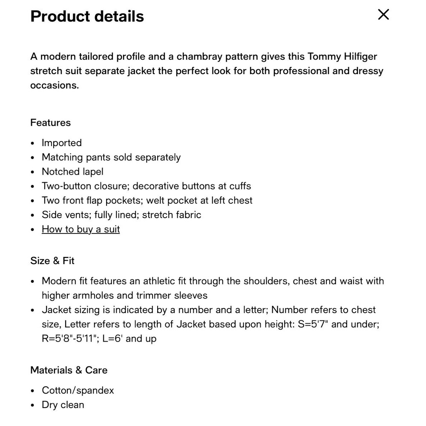Click the R=5'8"-5'11"; L=6' and up line

click(99, 339)
